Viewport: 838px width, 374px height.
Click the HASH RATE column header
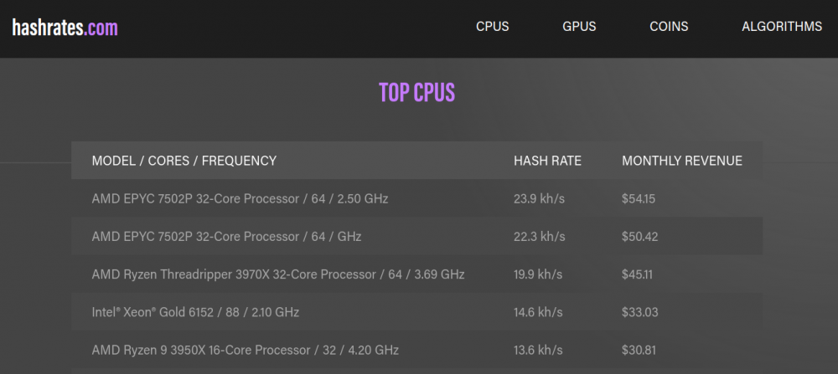coord(547,161)
